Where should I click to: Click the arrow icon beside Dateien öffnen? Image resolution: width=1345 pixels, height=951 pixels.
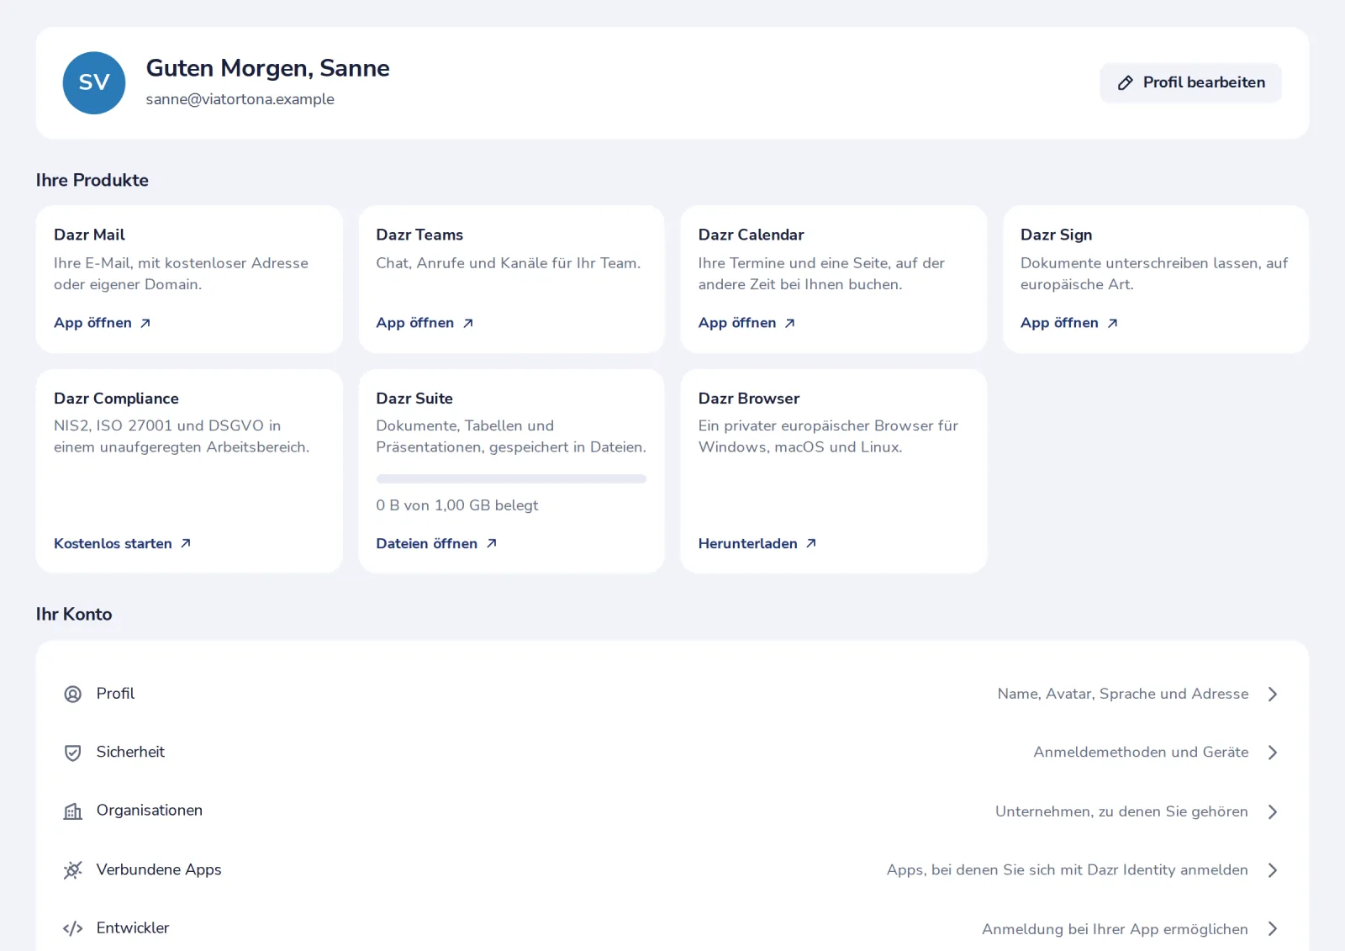point(492,543)
